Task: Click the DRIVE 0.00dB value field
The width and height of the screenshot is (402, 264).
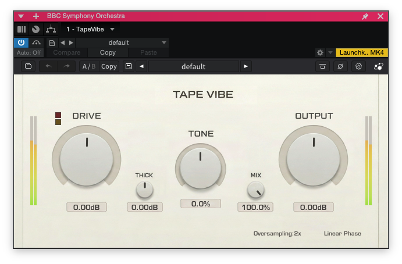Action: tap(87, 207)
